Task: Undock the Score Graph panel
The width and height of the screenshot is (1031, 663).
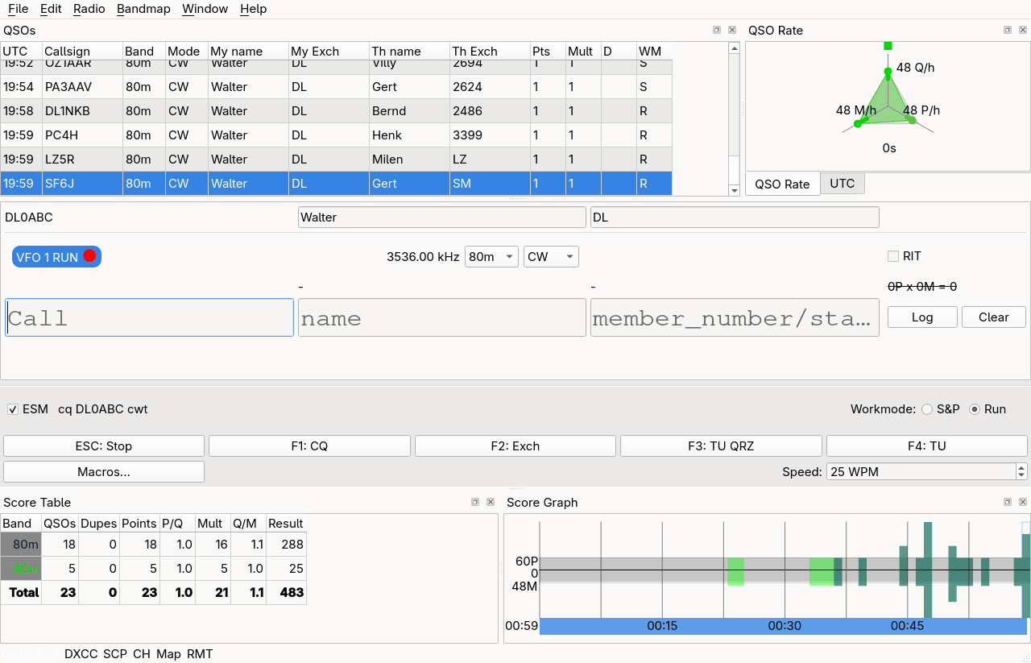Action: (1007, 502)
